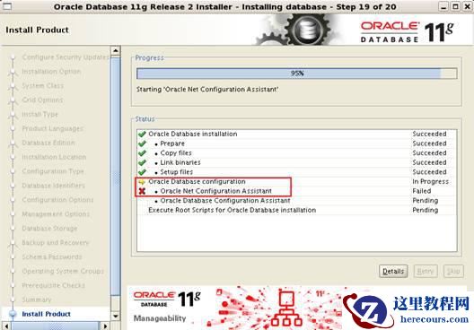474x330 pixels.
Task: Click the green check beside Prepare
Action: [142, 143]
